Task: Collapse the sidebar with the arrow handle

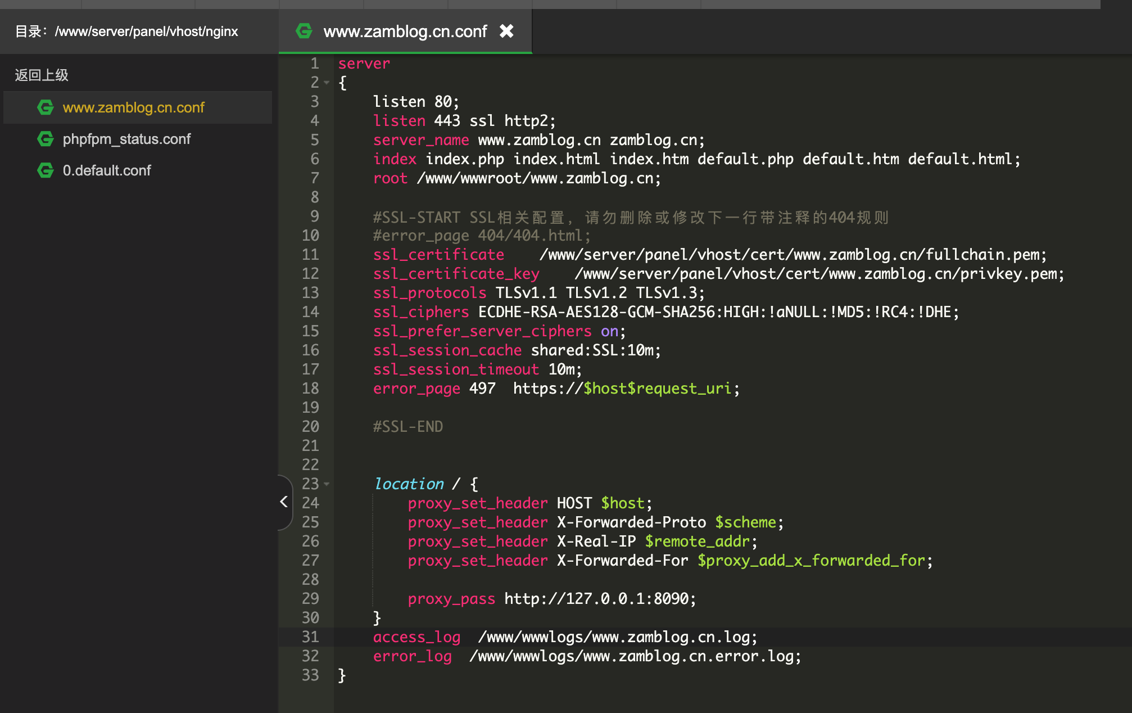Action: (x=284, y=502)
